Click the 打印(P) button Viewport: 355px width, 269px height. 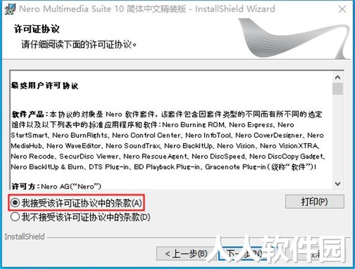click(x=315, y=202)
